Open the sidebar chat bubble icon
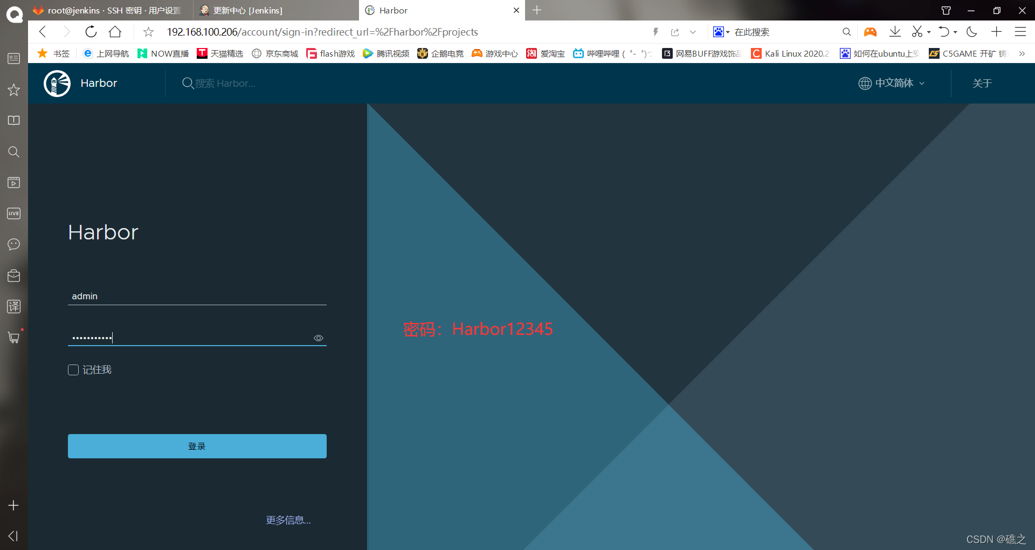The width and height of the screenshot is (1035, 550). [14, 244]
